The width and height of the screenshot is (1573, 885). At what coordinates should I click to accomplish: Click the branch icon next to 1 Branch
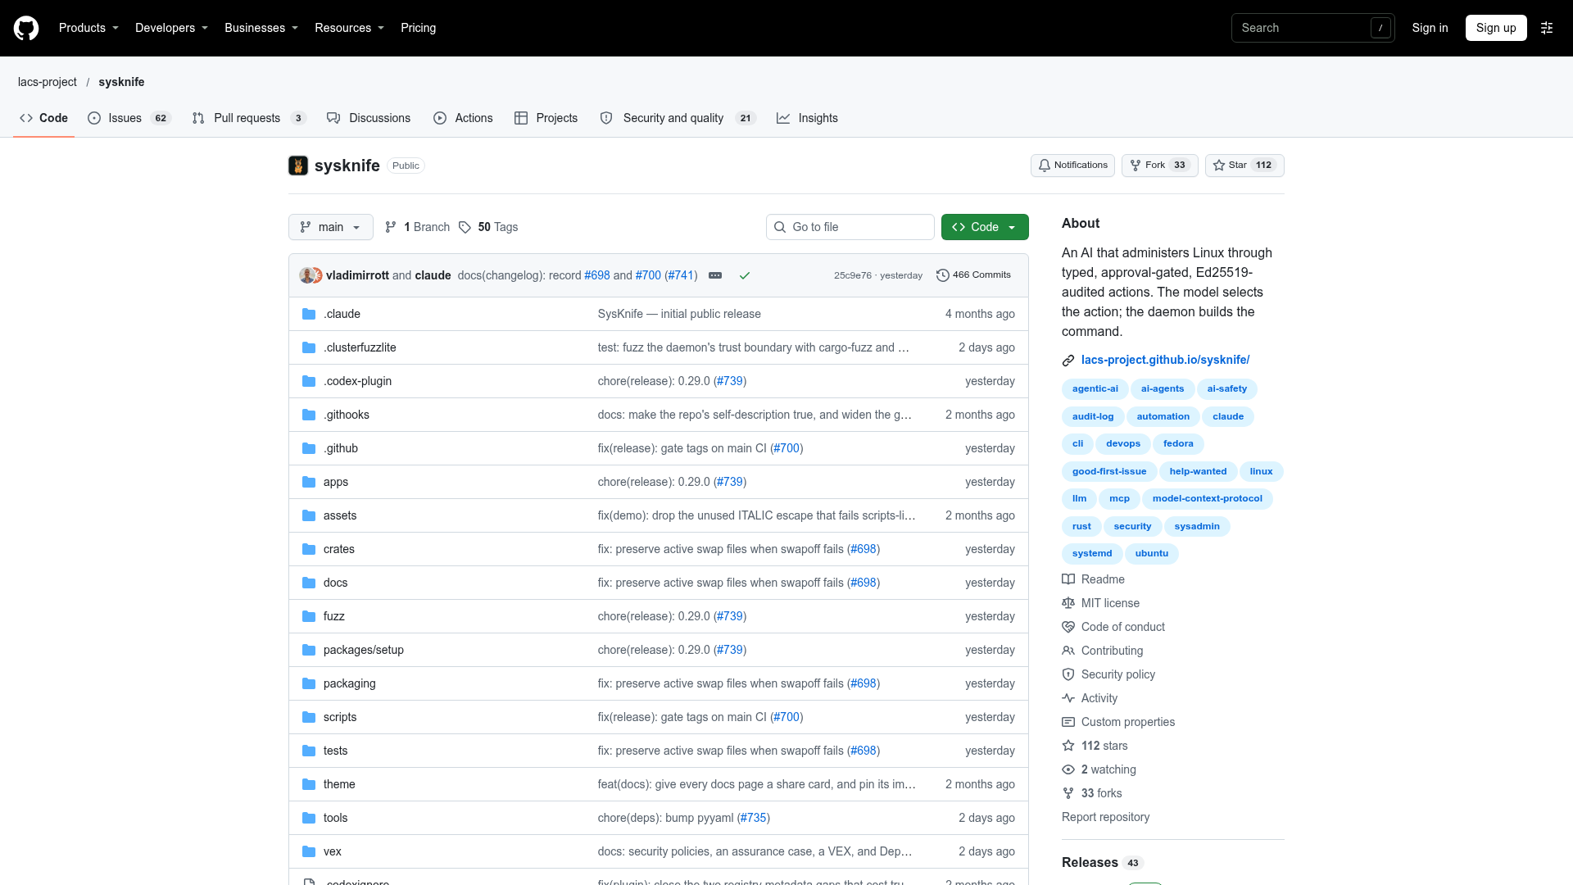[391, 227]
